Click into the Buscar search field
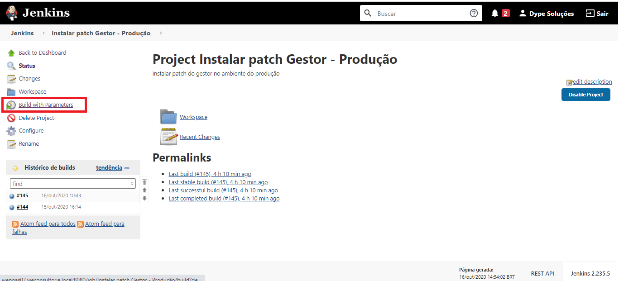This screenshot has width=619, height=281. coord(421,14)
